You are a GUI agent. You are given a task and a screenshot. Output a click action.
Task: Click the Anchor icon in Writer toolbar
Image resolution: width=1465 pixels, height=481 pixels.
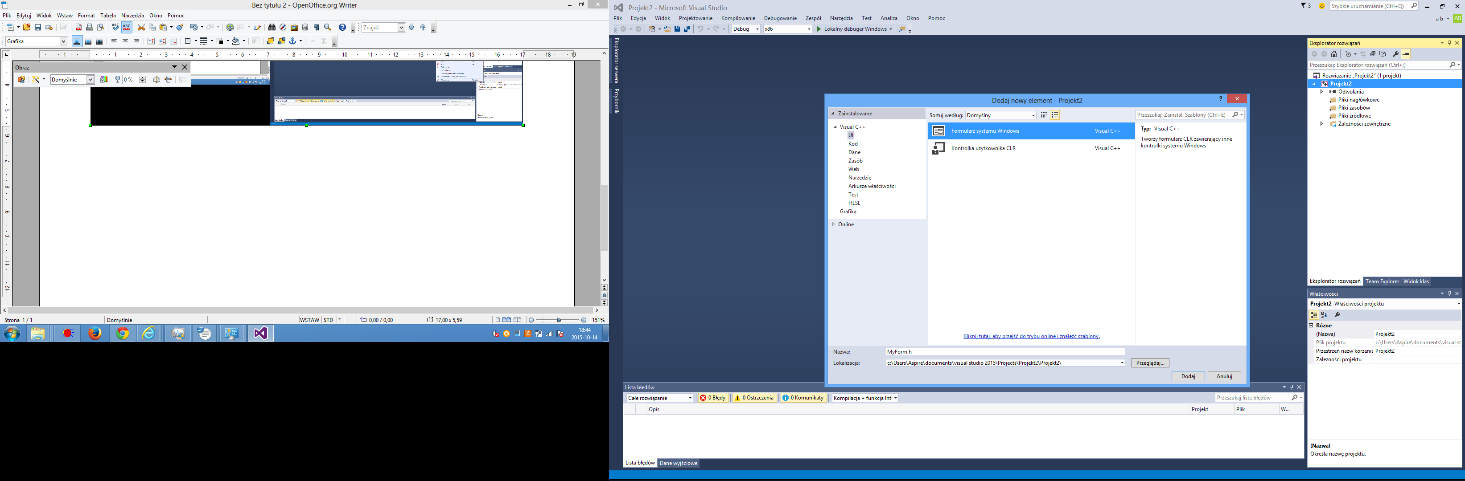(293, 41)
